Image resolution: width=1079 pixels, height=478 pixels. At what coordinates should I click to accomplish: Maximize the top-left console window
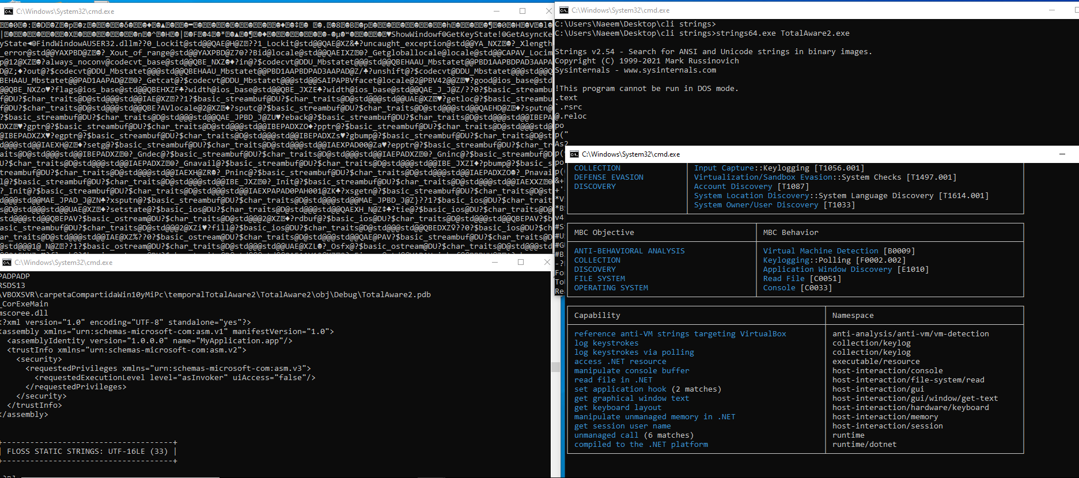[x=523, y=12]
